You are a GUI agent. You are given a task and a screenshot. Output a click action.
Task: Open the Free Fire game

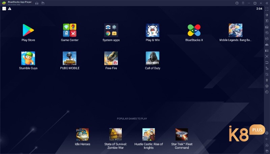pyautogui.click(x=111, y=58)
